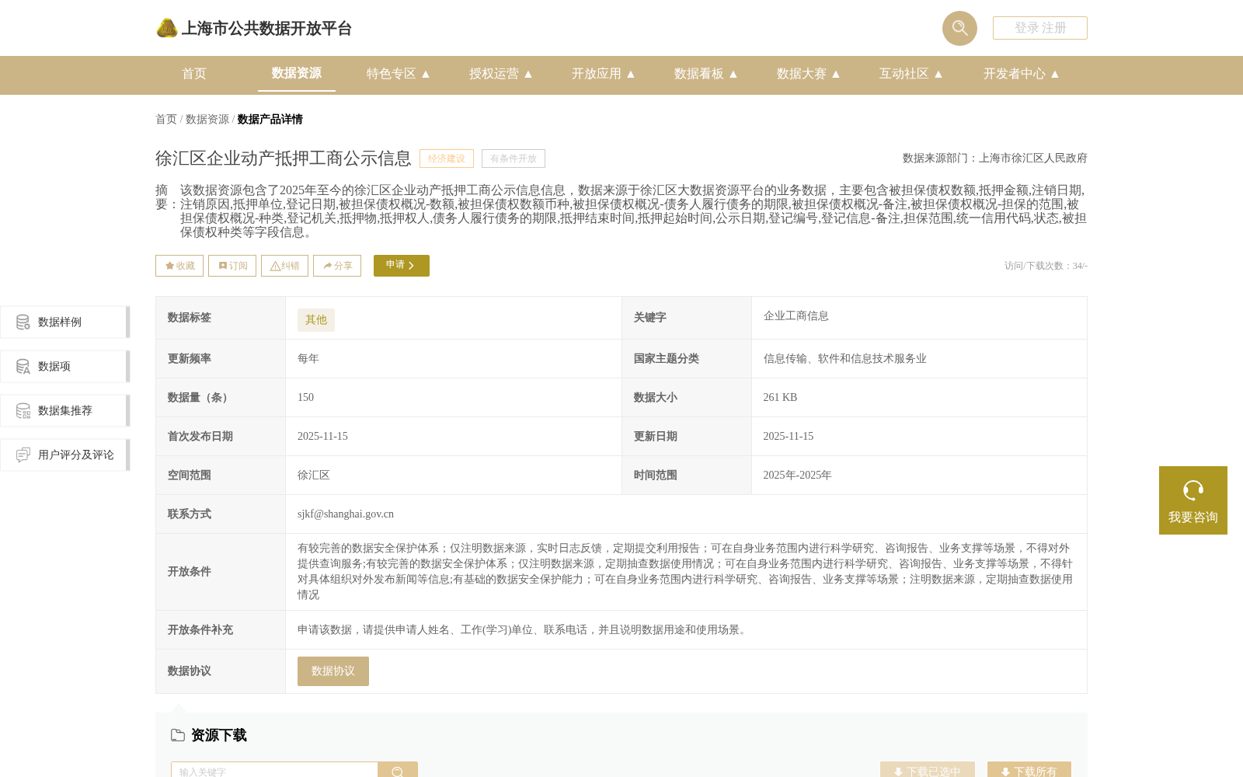
Task: Click the 分享 share button
Action: point(337,266)
